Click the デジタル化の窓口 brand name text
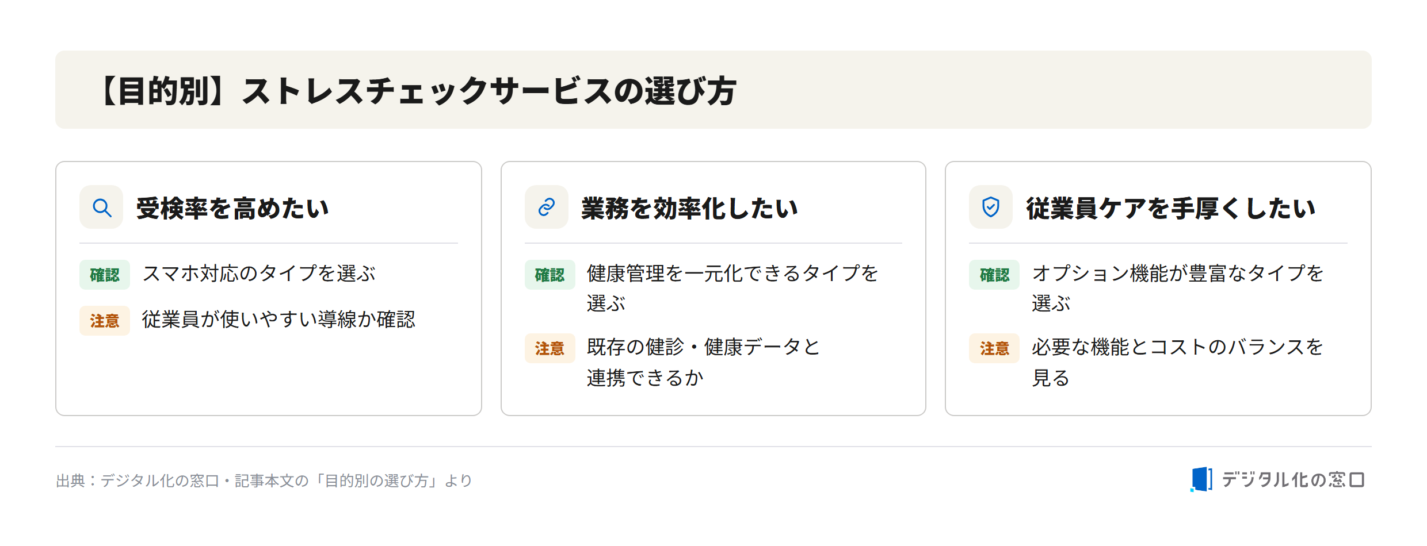The width and height of the screenshot is (1427, 546). (1294, 479)
